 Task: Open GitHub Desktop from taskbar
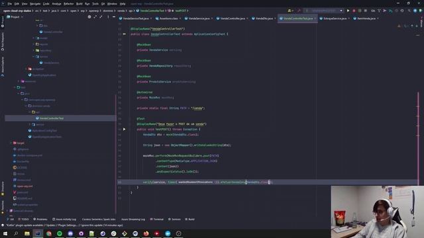[81, 233]
